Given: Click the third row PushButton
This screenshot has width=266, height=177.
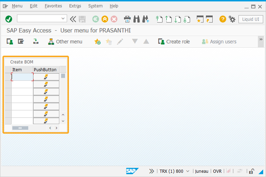Looking at the screenshot, I should pyautogui.click(x=46, y=92).
